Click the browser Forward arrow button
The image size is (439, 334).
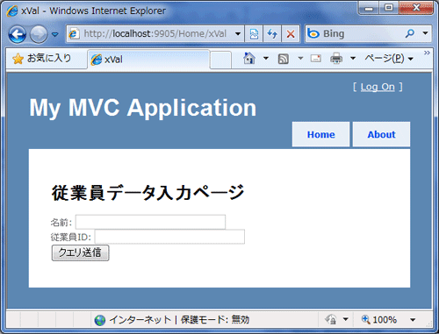coord(39,34)
